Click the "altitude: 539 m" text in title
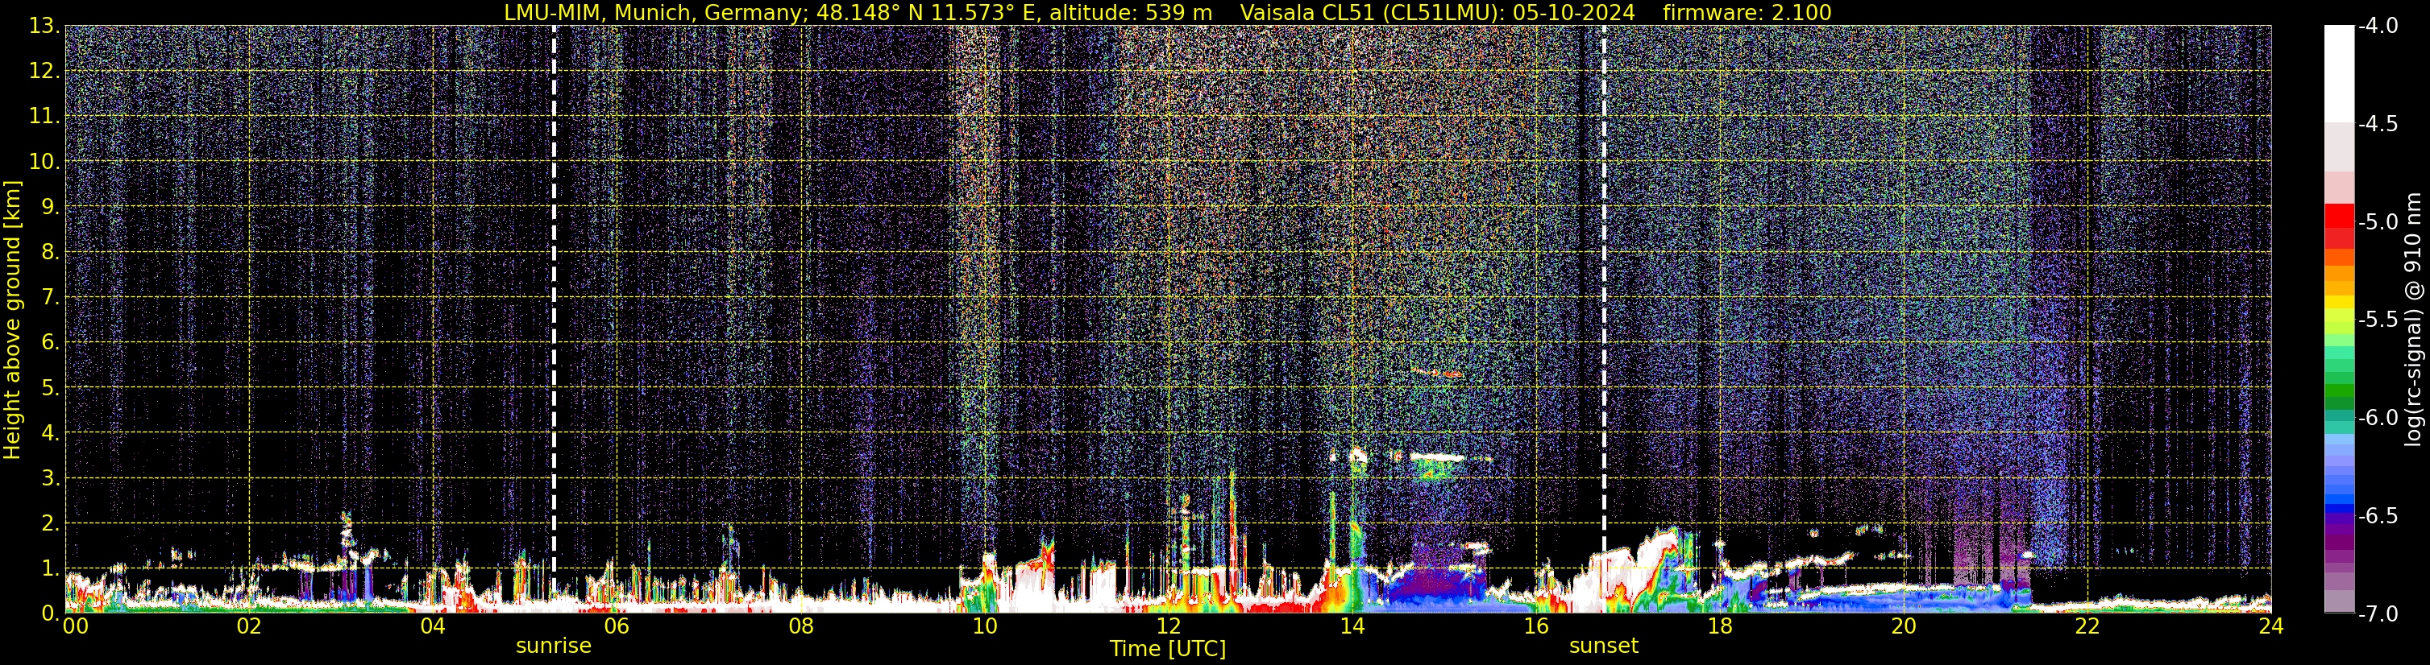This screenshot has height=665, width=2430. (1131, 13)
